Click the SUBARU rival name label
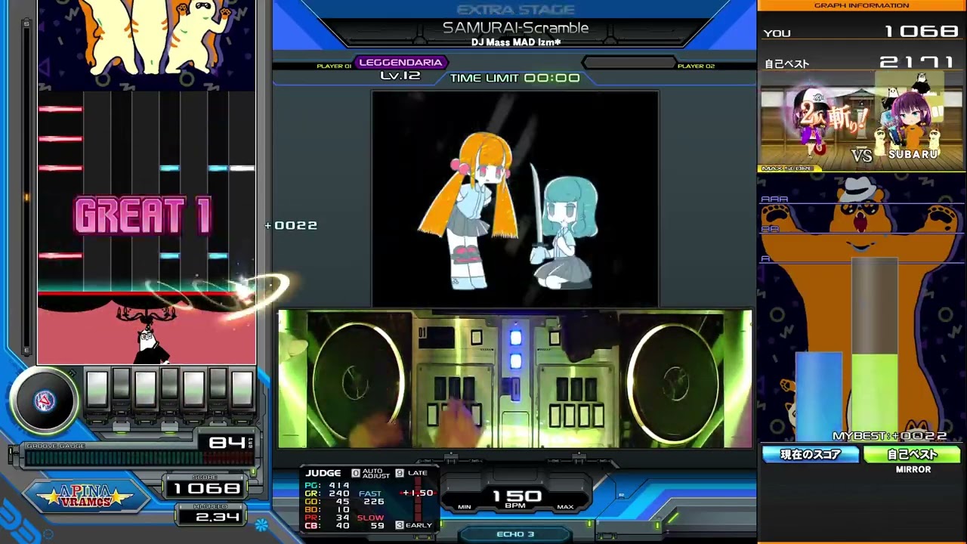This screenshot has height=544, width=967. [x=913, y=154]
